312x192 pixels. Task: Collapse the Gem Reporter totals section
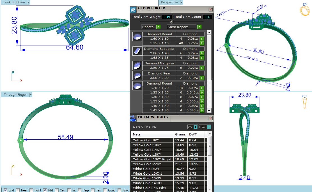172,22
